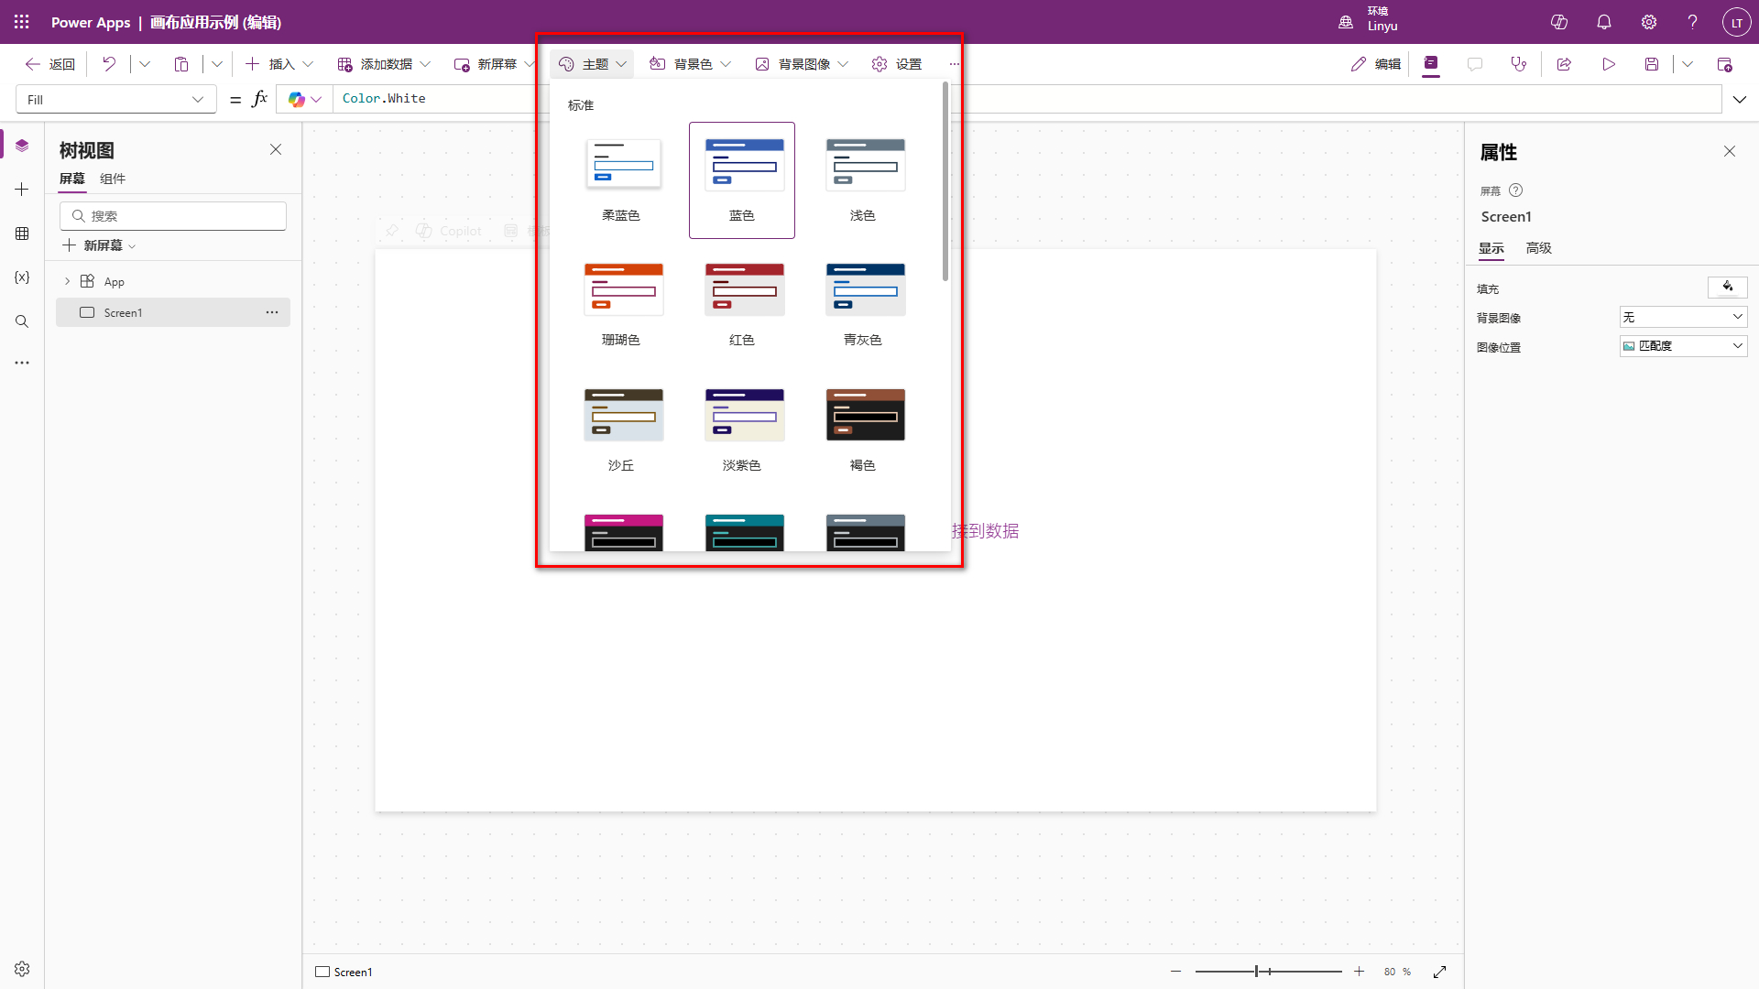Click the Undo arrow icon
Image resolution: width=1759 pixels, height=989 pixels.
(x=109, y=64)
